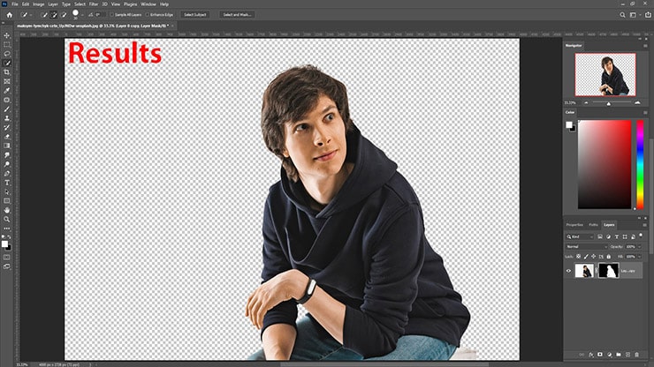Toggle Lock transparent pixels
The height and width of the screenshot is (367, 654).
(579, 257)
